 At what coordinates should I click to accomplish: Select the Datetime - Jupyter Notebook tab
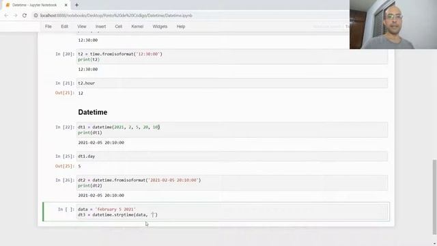(x=36, y=5)
